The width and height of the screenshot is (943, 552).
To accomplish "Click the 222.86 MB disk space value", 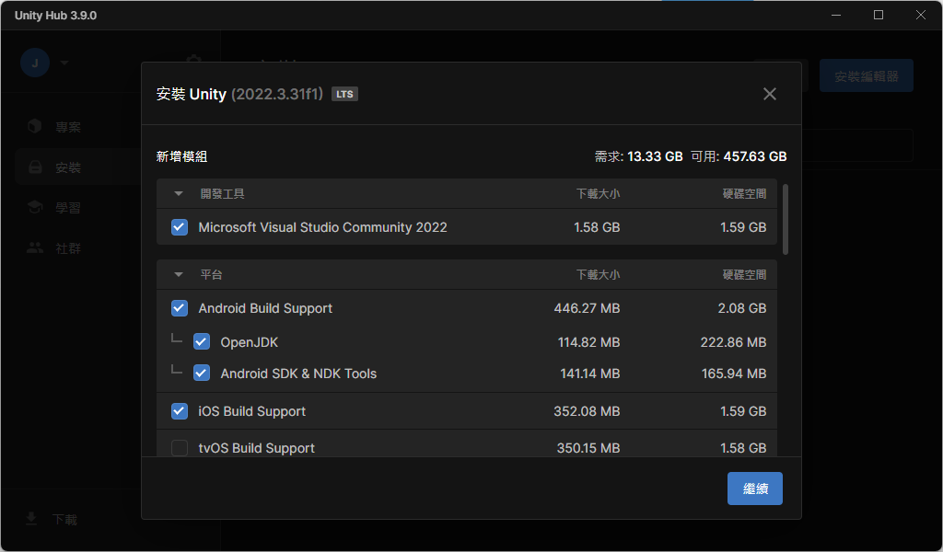I will click(733, 342).
